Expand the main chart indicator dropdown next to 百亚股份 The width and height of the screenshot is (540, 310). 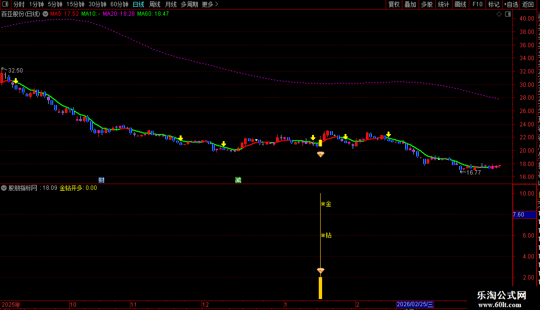click(x=45, y=14)
